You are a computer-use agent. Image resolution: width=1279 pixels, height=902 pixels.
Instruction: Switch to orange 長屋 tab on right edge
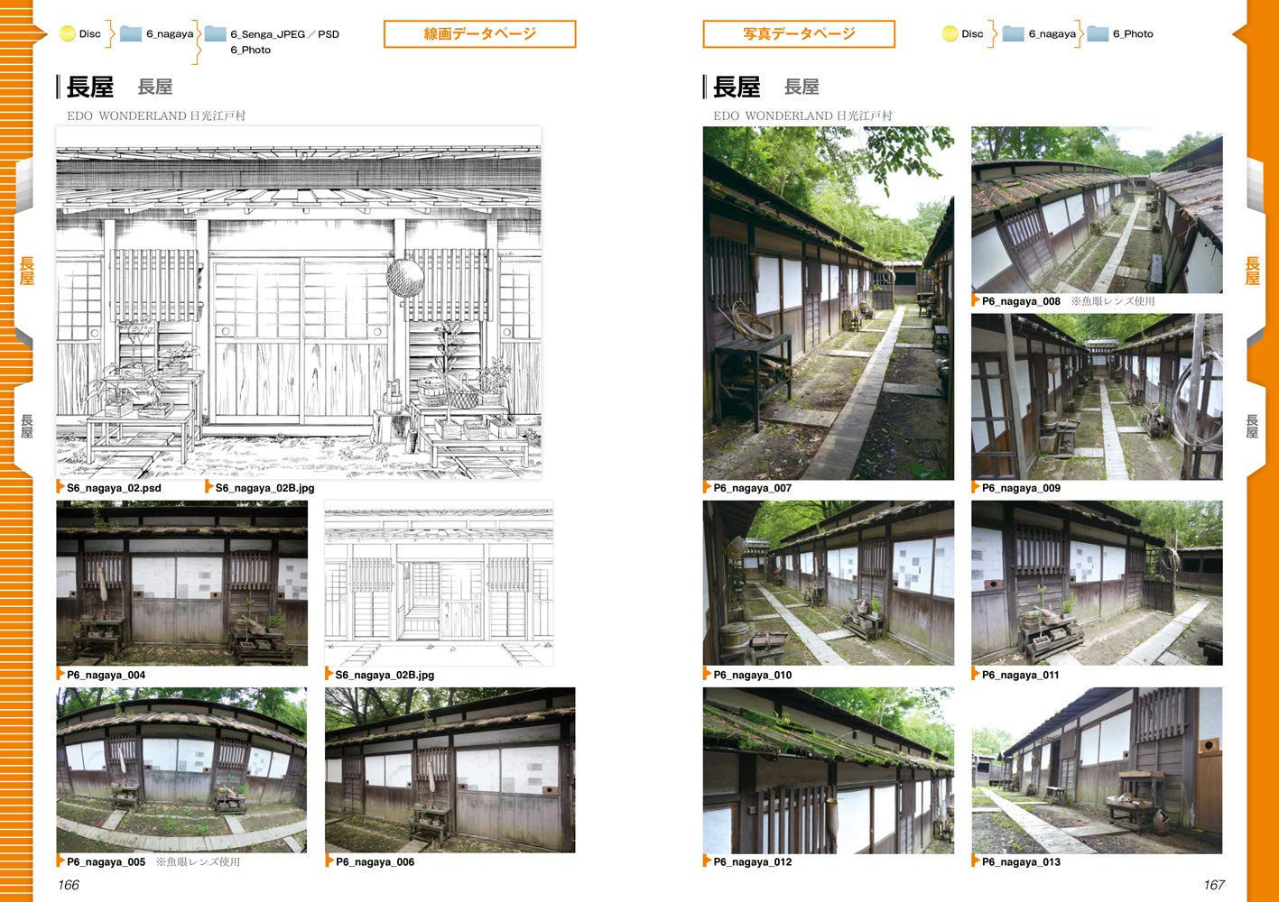point(1252,271)
